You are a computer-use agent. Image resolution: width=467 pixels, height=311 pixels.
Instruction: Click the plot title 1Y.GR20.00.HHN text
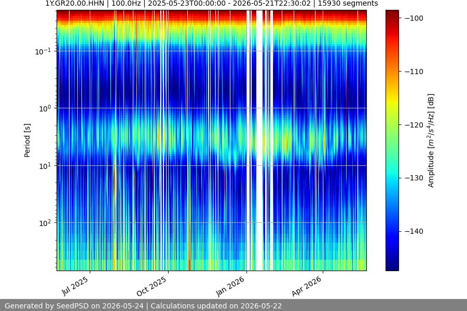(x=74, y=4)
